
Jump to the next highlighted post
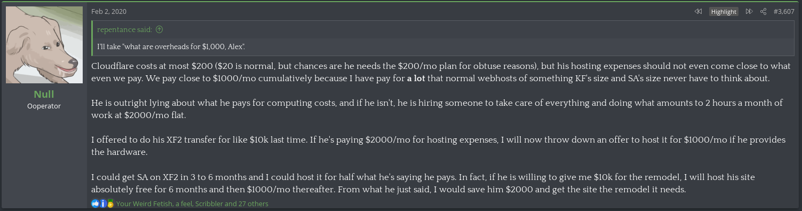[749, 11]
